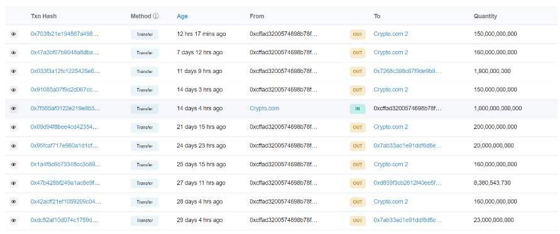Open transaction hash 0x42acff21ef1059209c04

(66, 201)
